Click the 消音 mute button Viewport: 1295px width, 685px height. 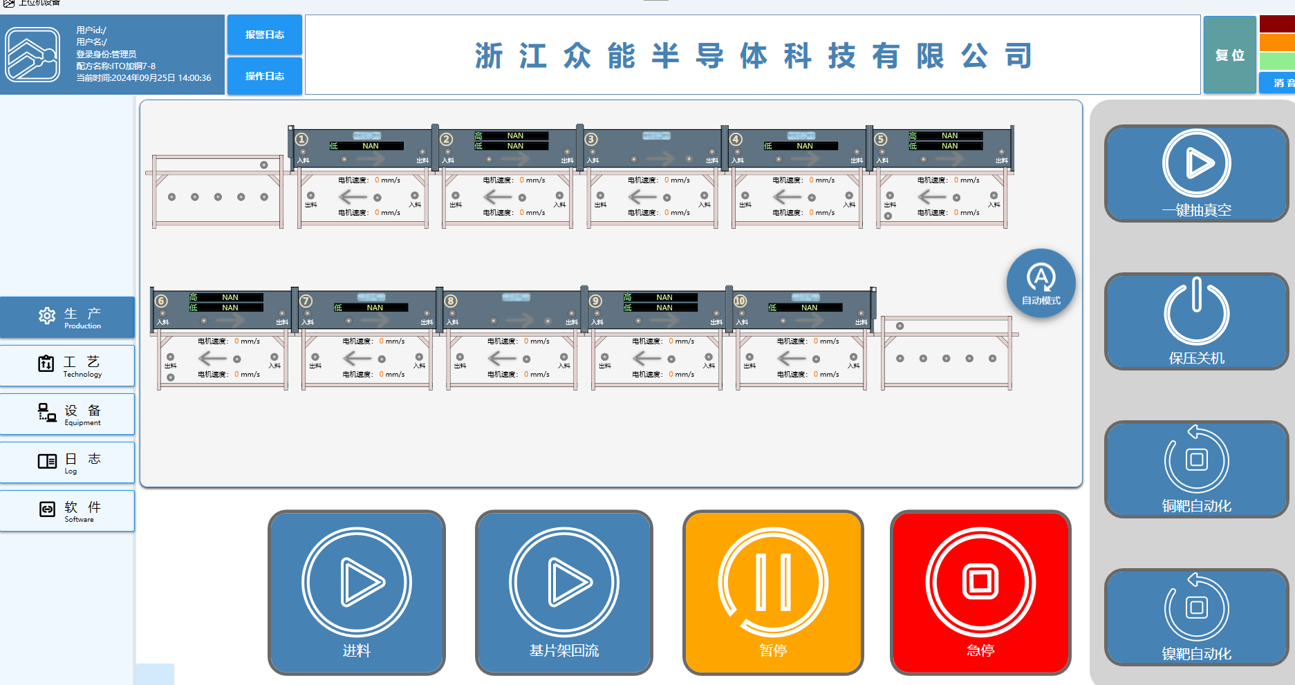1278,83
